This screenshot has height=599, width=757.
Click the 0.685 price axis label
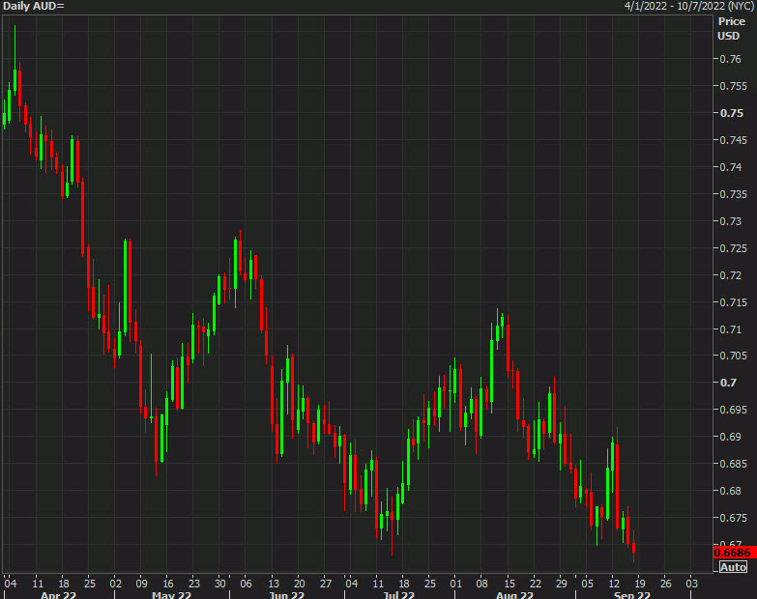[734, 464]
